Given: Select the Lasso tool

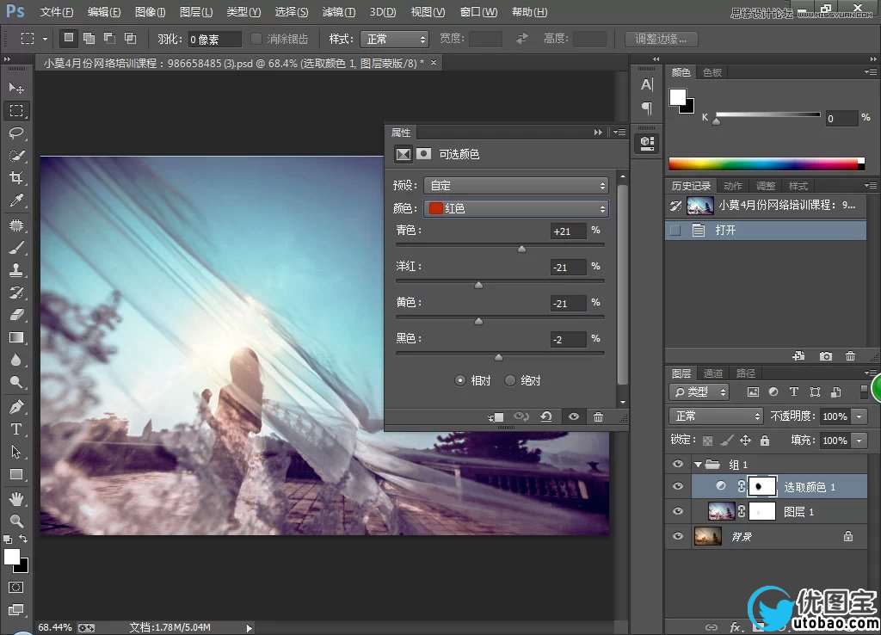Looking at the screenshot, I should pyautogui.click(x=16, y=133).
